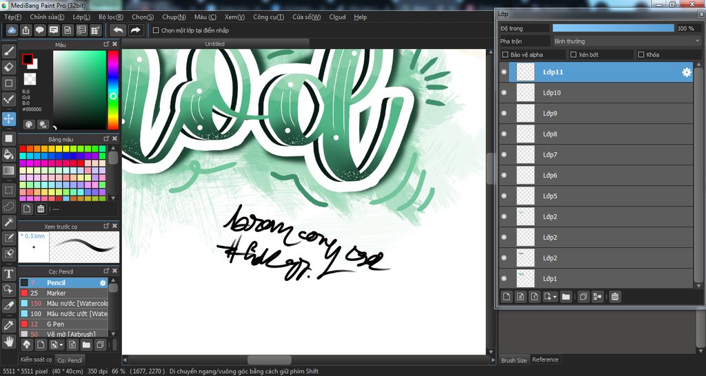
Task: Select layer Lớp6
Action: coord(596,176)
